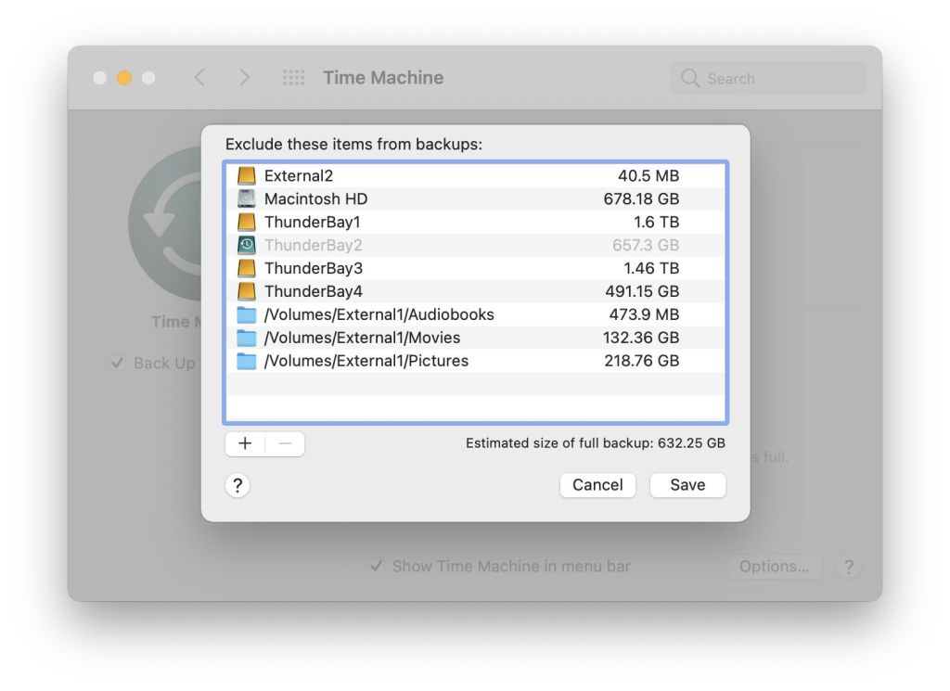Image resolution: width=950 pixels, height=691 pixels.
Task: Click the plus button to add exclusion
Action: (245, 443)
